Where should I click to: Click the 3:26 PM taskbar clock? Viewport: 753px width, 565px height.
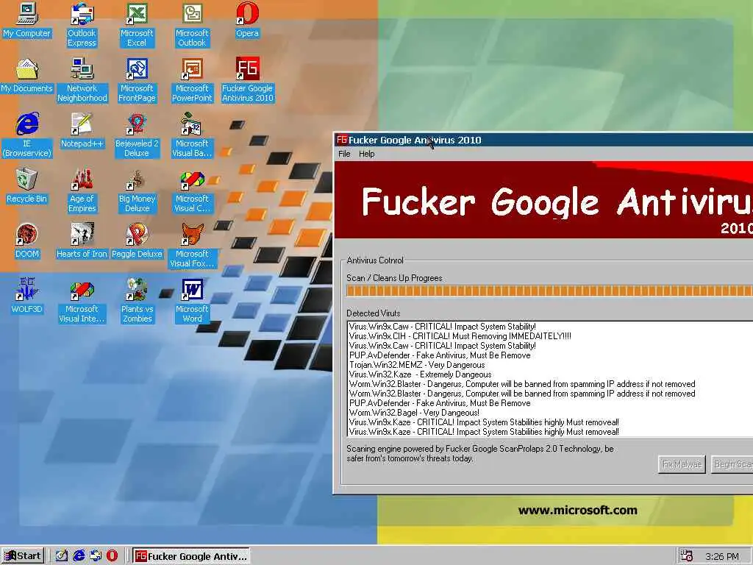point(722,556)
